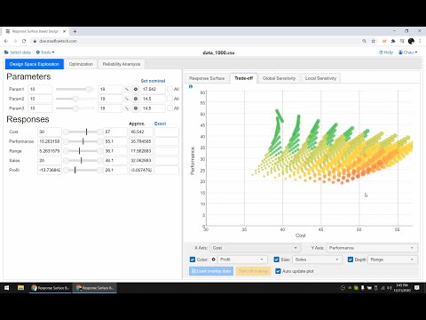The height and width of the screenshot is (320, 426).
Task: Open the Y Axis dropdown
Action: (x=372, y=248)
